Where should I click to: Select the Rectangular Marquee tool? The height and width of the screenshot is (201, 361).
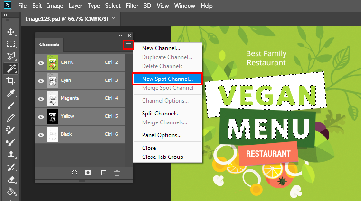[x=10, y=44]
